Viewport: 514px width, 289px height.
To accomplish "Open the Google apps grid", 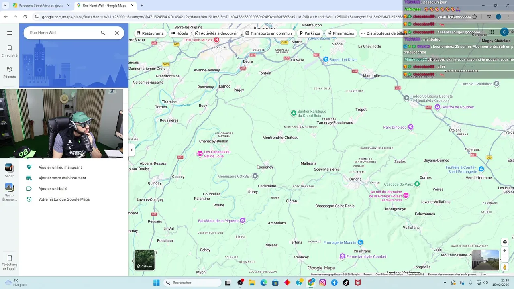I will (492, 32).
